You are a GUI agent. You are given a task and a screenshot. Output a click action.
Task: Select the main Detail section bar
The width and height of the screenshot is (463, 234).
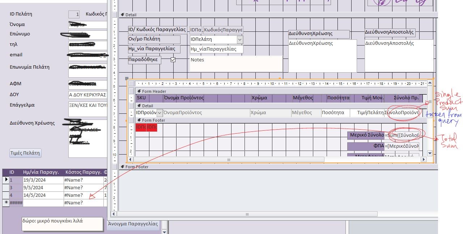(278, 15)
